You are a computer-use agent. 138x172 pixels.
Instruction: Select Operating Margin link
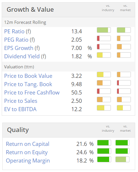pos(28,161)
